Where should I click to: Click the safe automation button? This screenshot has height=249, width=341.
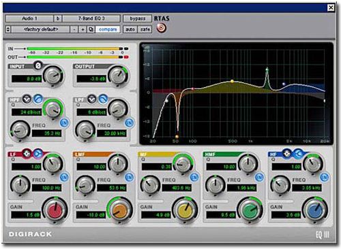point(145,29)
